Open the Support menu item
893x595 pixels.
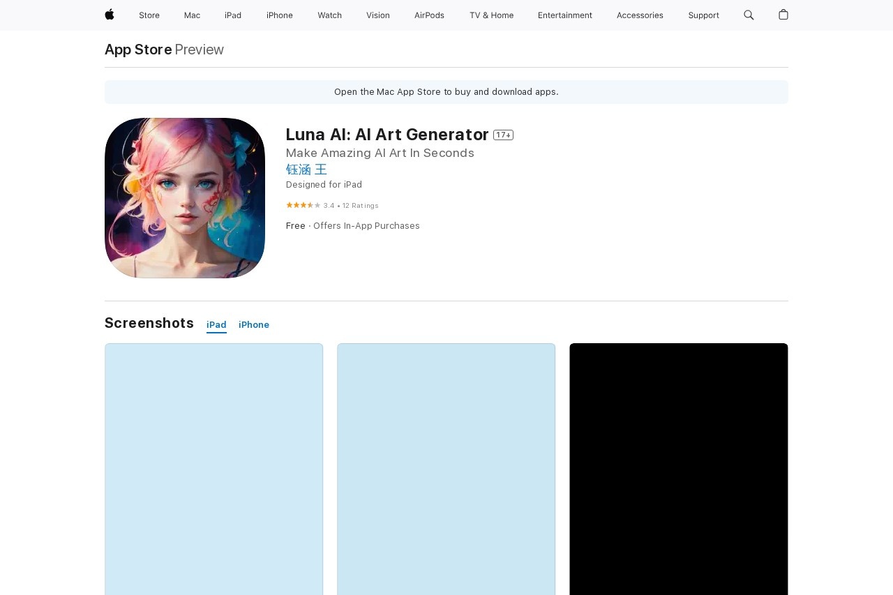pyautogui.click(x=703, y=15)
